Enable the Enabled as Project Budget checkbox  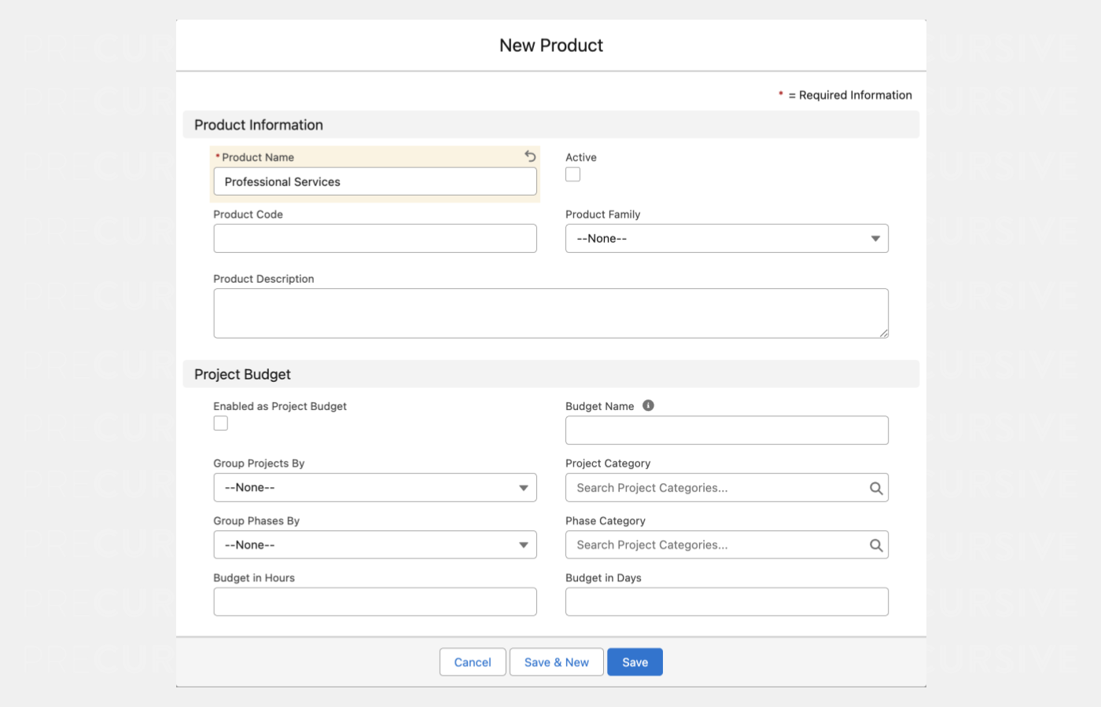click(x=221, y=423)
